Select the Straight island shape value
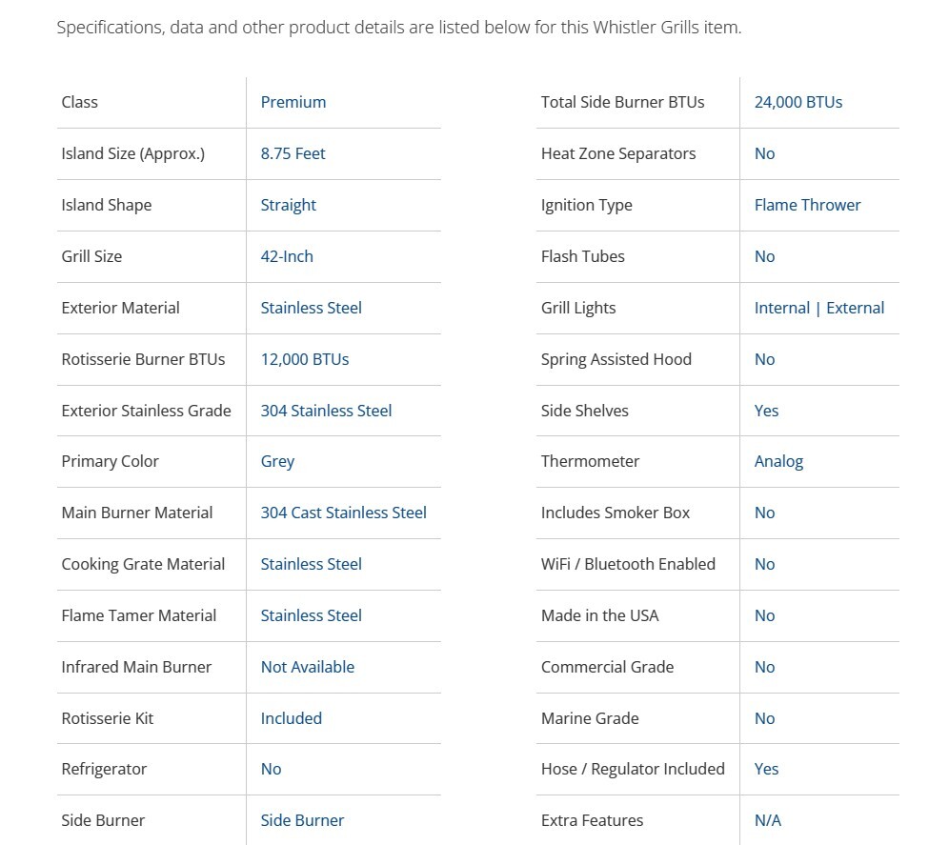This screenshot has height=845, width=949. [288, 205]
